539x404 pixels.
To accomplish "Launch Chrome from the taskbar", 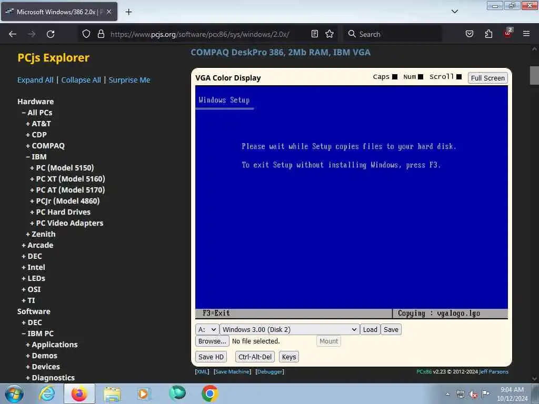I will coord(209,393).
